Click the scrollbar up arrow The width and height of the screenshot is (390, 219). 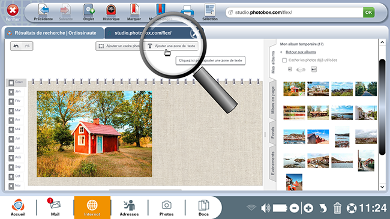click(382, 43)
